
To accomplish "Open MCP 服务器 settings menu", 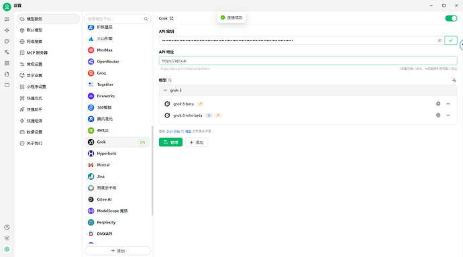I will coord(48,53).
